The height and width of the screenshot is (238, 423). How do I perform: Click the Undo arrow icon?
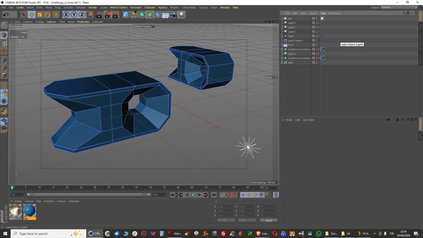click(6, 14)
